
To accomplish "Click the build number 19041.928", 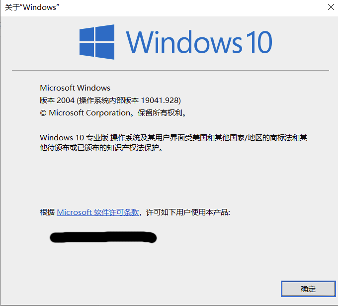I will [160, 101].
